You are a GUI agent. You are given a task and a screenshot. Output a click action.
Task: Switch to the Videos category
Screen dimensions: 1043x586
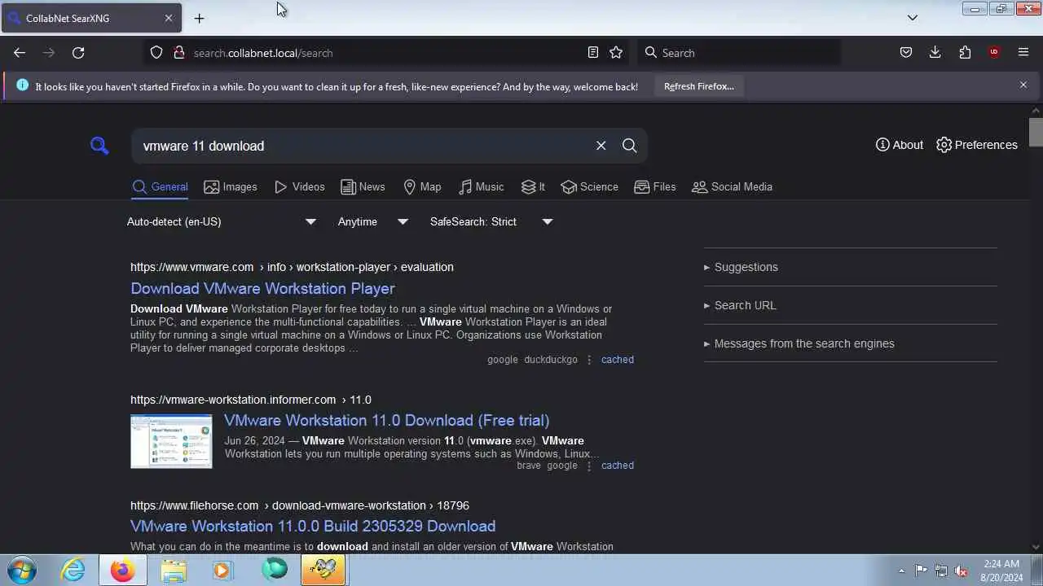(300, 187)
